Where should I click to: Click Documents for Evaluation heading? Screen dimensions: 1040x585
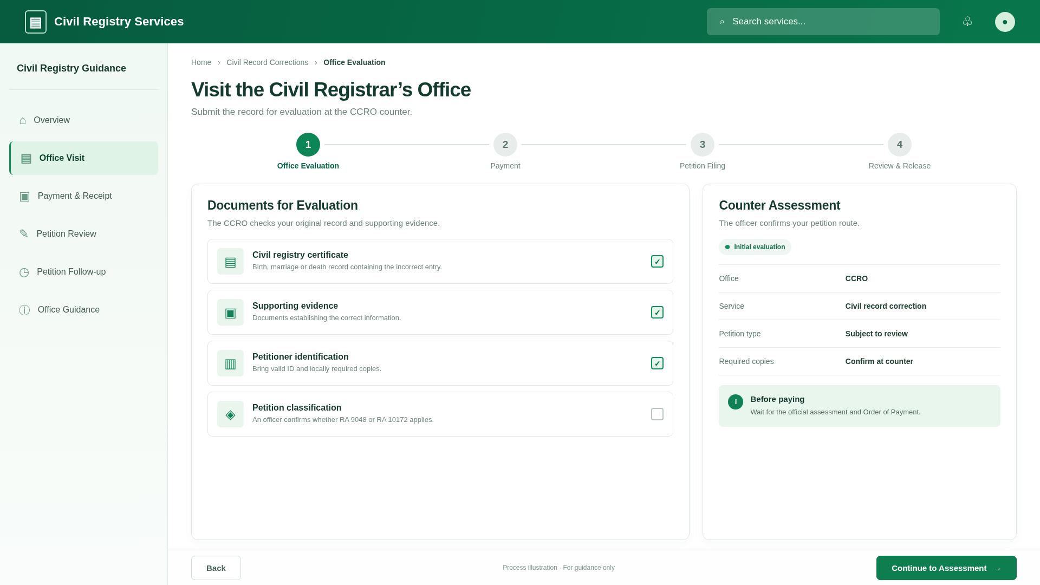[x=283, y=205]
